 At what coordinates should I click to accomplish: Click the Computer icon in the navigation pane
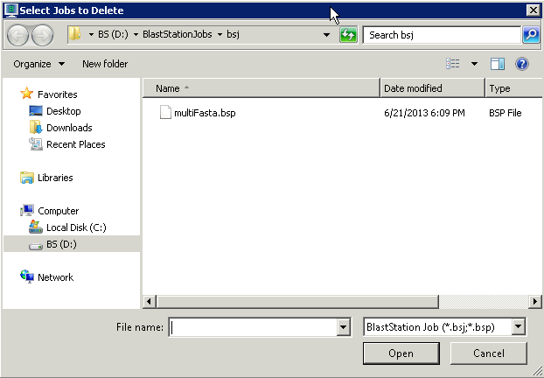click(27, 210)
